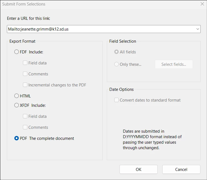
Task: Click the Dates are submitted description text
Action: point(152,140)
